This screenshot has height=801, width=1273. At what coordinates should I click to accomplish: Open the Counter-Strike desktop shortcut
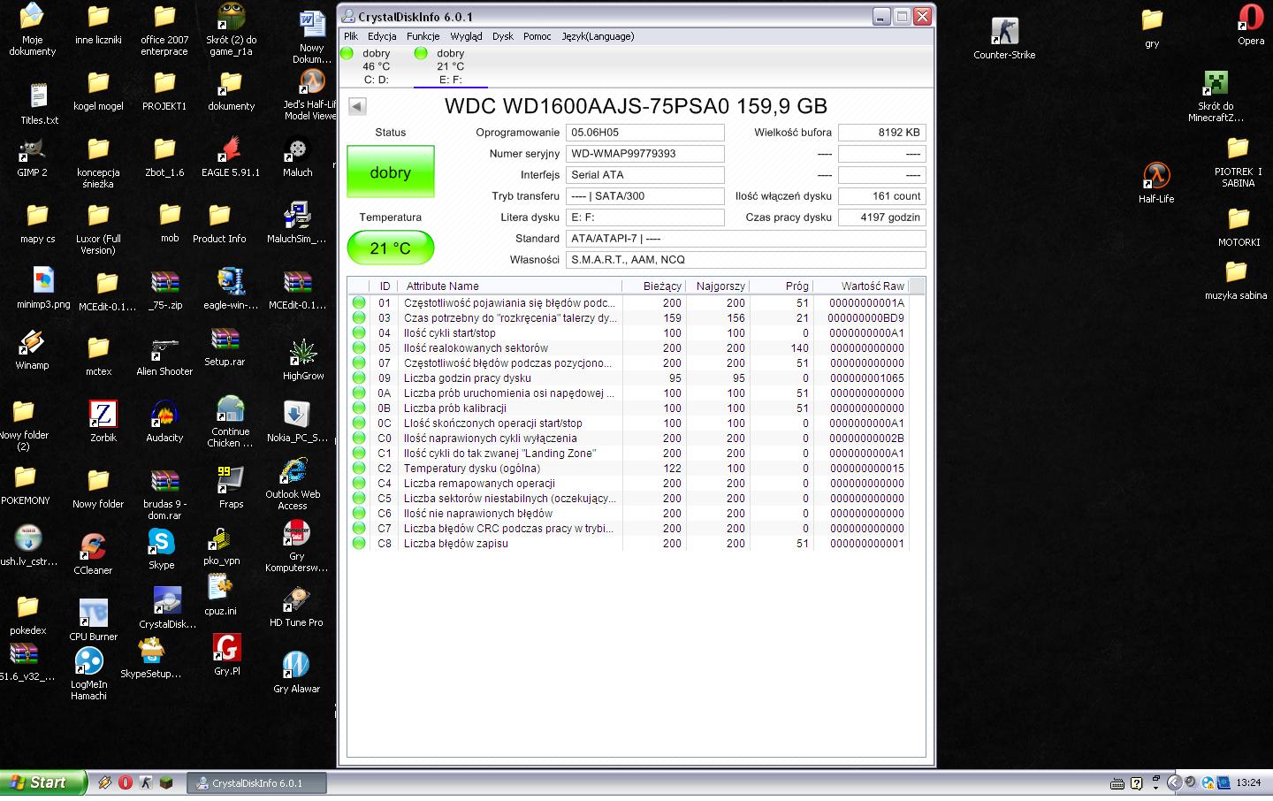1004,38
